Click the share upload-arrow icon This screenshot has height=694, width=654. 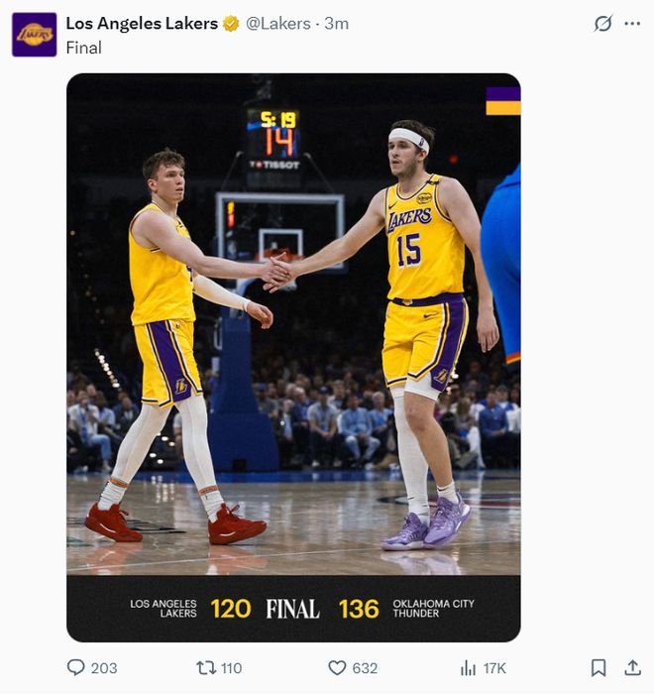click(633, 667)
